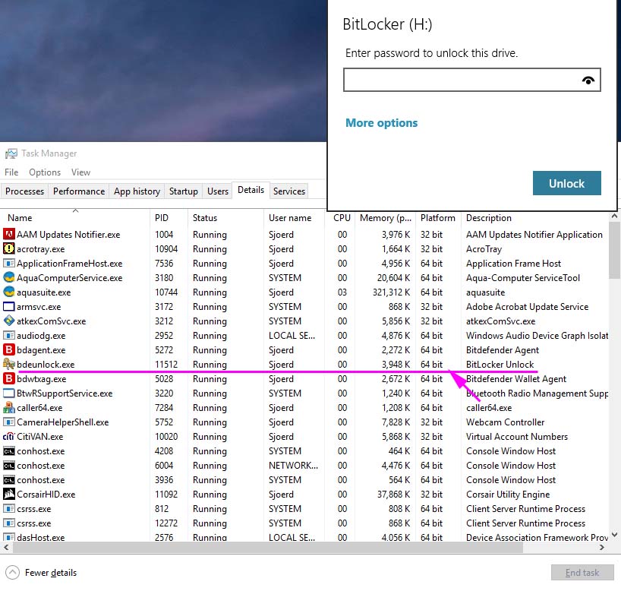This screenshot has width=621, height=591.
Task: Click the bdagent.exe Bitdefender icon
Action: (9, 350)
